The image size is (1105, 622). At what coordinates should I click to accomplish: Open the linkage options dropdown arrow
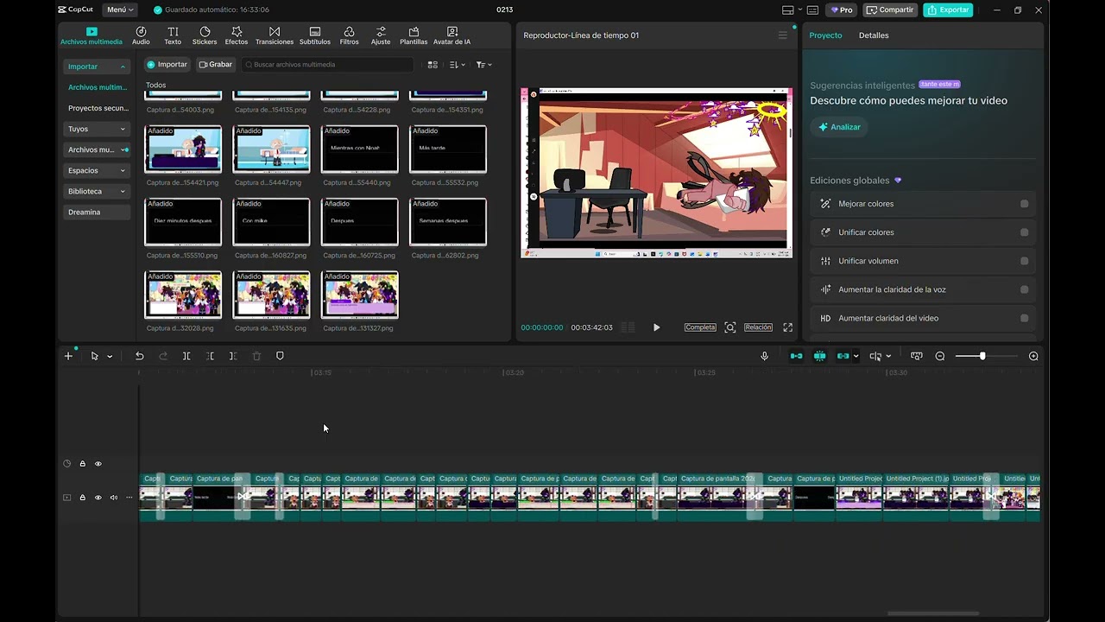(856, 357)
